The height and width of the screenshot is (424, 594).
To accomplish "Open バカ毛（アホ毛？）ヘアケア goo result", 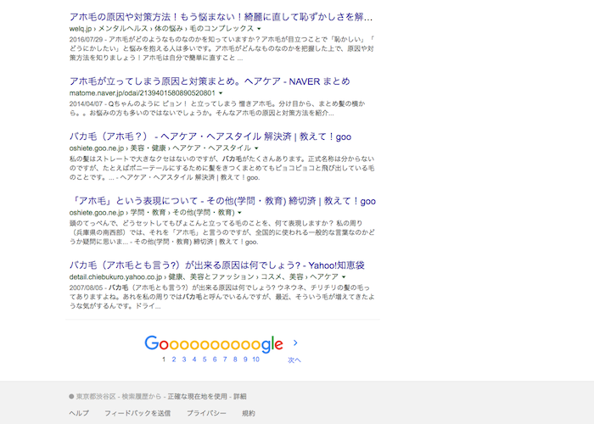I will pos(210,137).
